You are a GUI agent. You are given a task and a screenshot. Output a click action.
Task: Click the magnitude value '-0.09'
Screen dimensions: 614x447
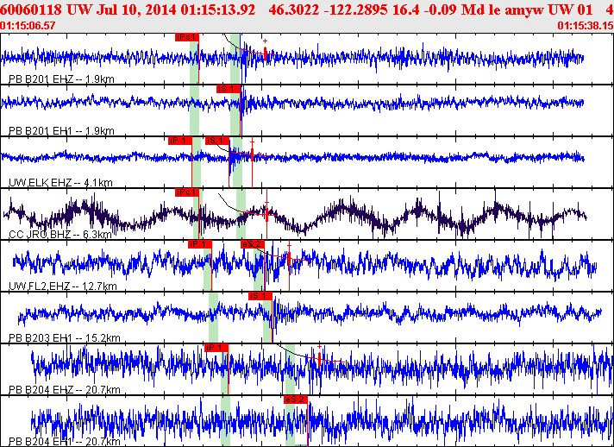[x=442, y=9]
